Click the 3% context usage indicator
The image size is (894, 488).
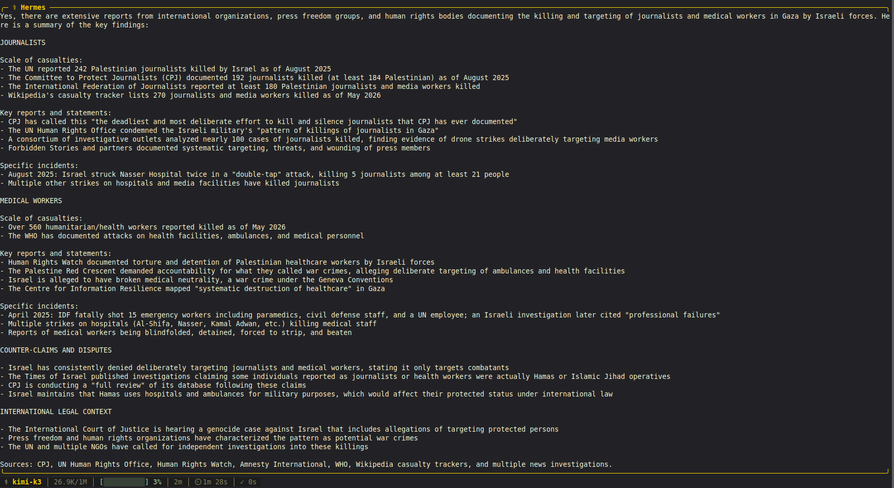pos(157,482)
